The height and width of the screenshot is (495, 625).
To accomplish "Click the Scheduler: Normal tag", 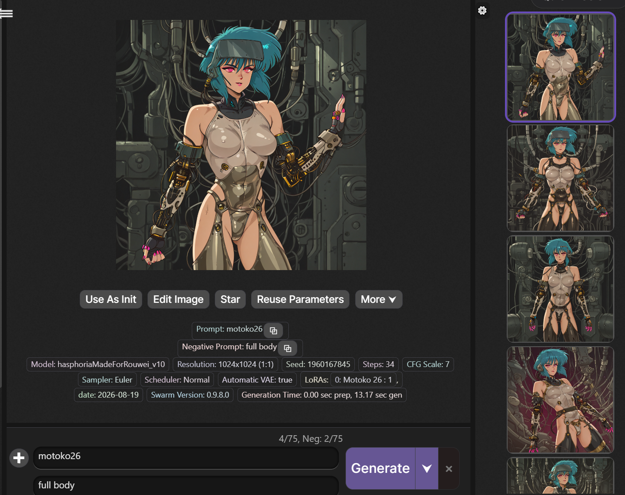I will coord(177,380).
